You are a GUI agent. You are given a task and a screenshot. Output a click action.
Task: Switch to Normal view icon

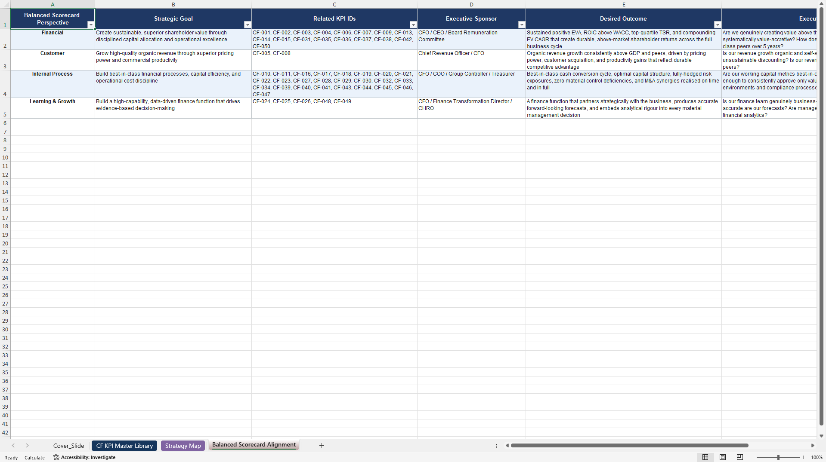(705, 457)
